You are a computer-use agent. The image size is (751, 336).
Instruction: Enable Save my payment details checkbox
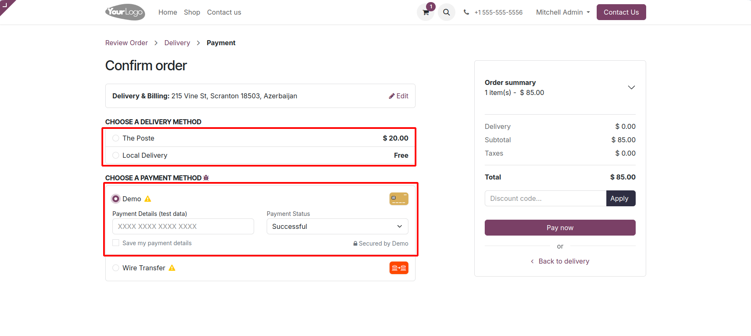tap(116, 243)
